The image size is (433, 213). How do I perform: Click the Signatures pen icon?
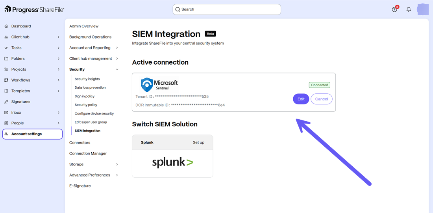[6, 102]
